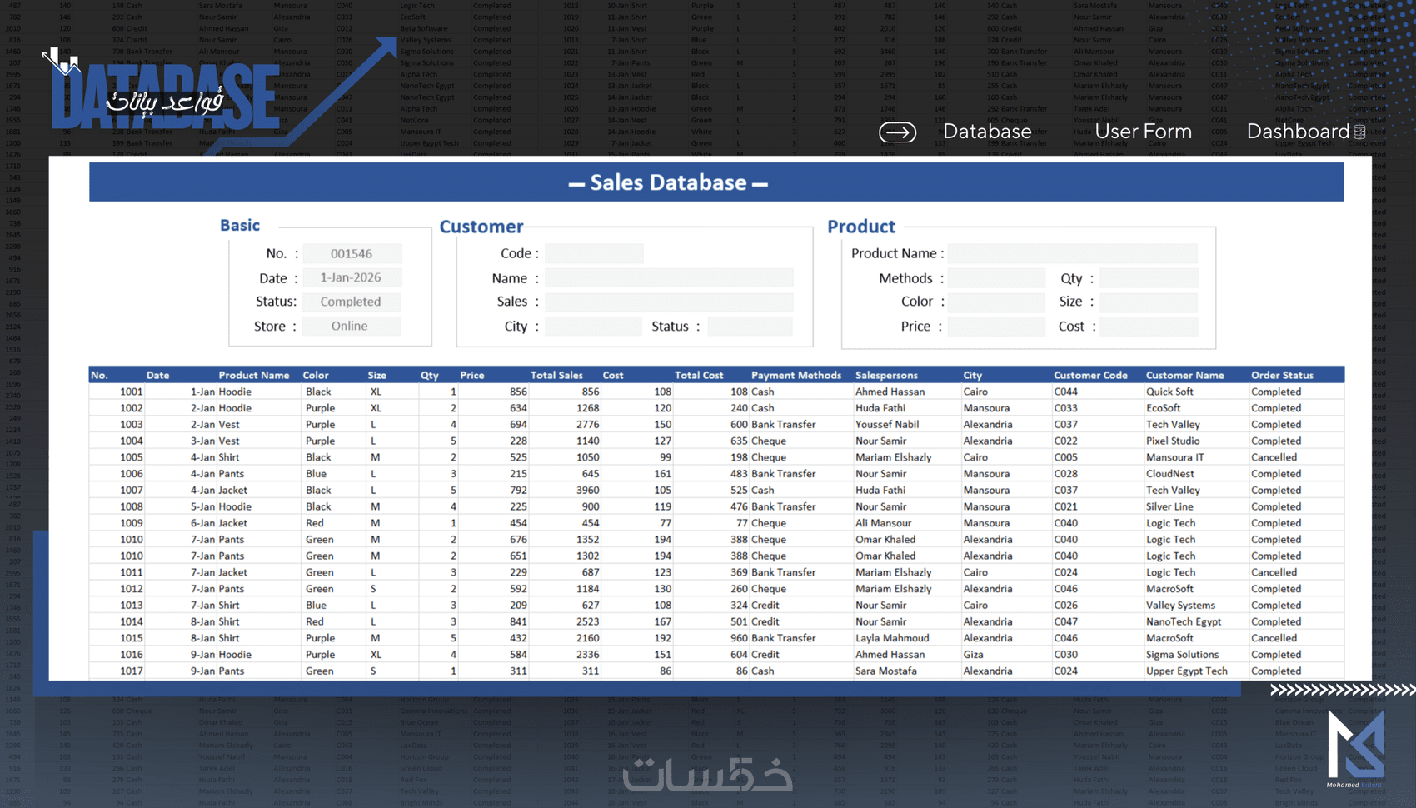Click the Product Size input field
The height and width of the screenshot is (808, 1416).
pyautogui.click(x=1149, y=302)
